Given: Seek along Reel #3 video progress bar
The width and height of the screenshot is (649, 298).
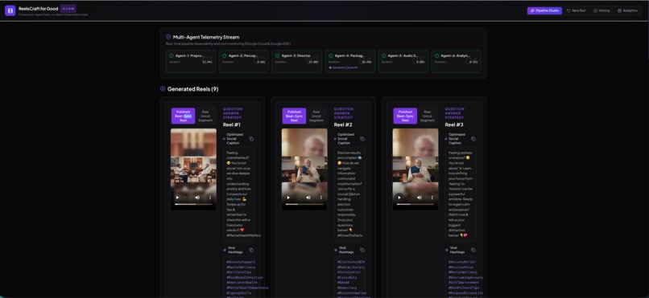Looking at the screenshot, I should [x=415, y=204].
